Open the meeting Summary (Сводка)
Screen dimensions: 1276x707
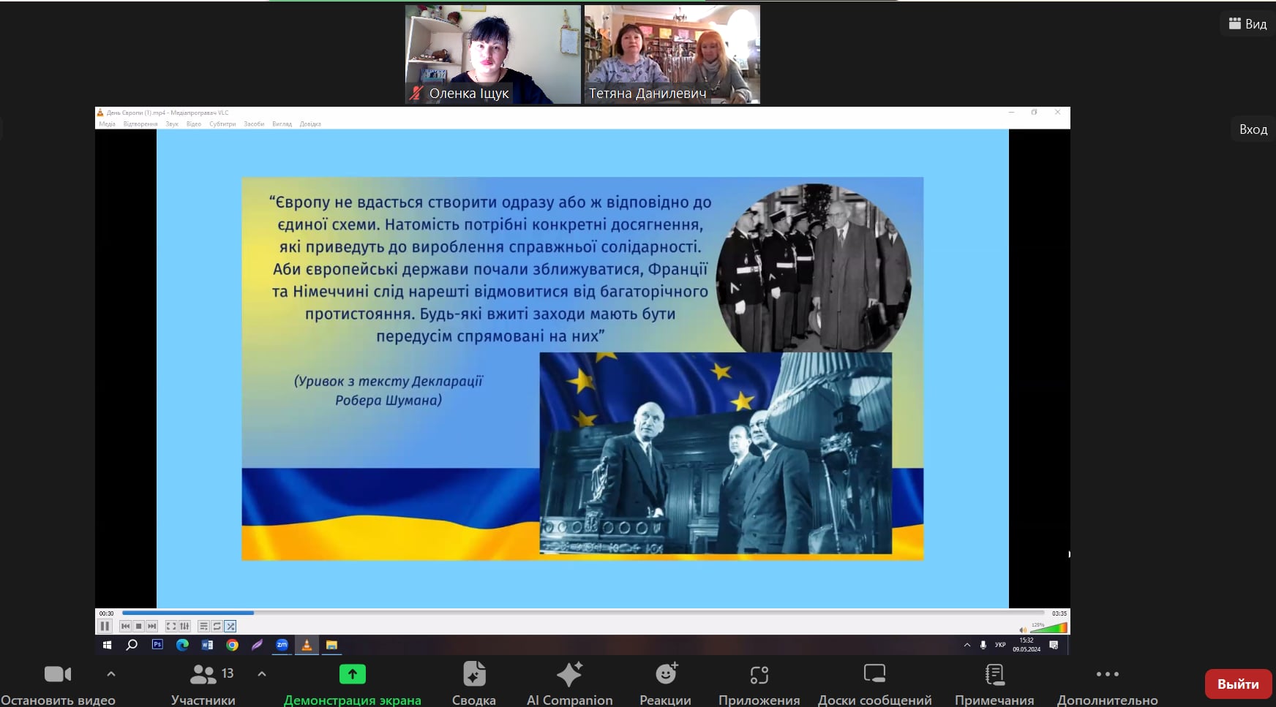[x=473, y=683]
